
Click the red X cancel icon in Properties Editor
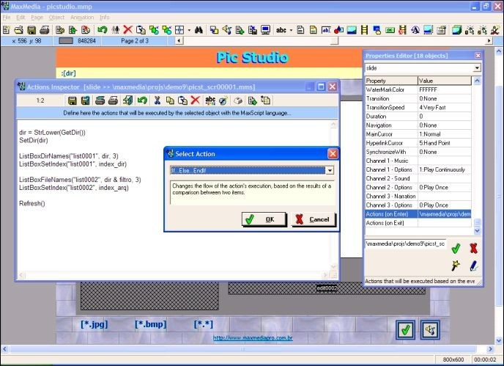pyautogui.click(x=473, y=248)
